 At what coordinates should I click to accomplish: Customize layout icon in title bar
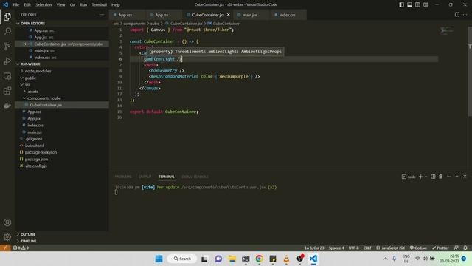pos(426,4)
